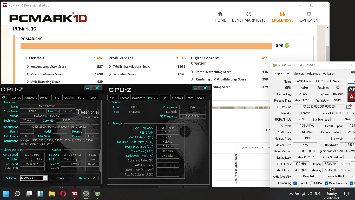Click the Rendering und Visualisierung chart marker

(236, 169)
